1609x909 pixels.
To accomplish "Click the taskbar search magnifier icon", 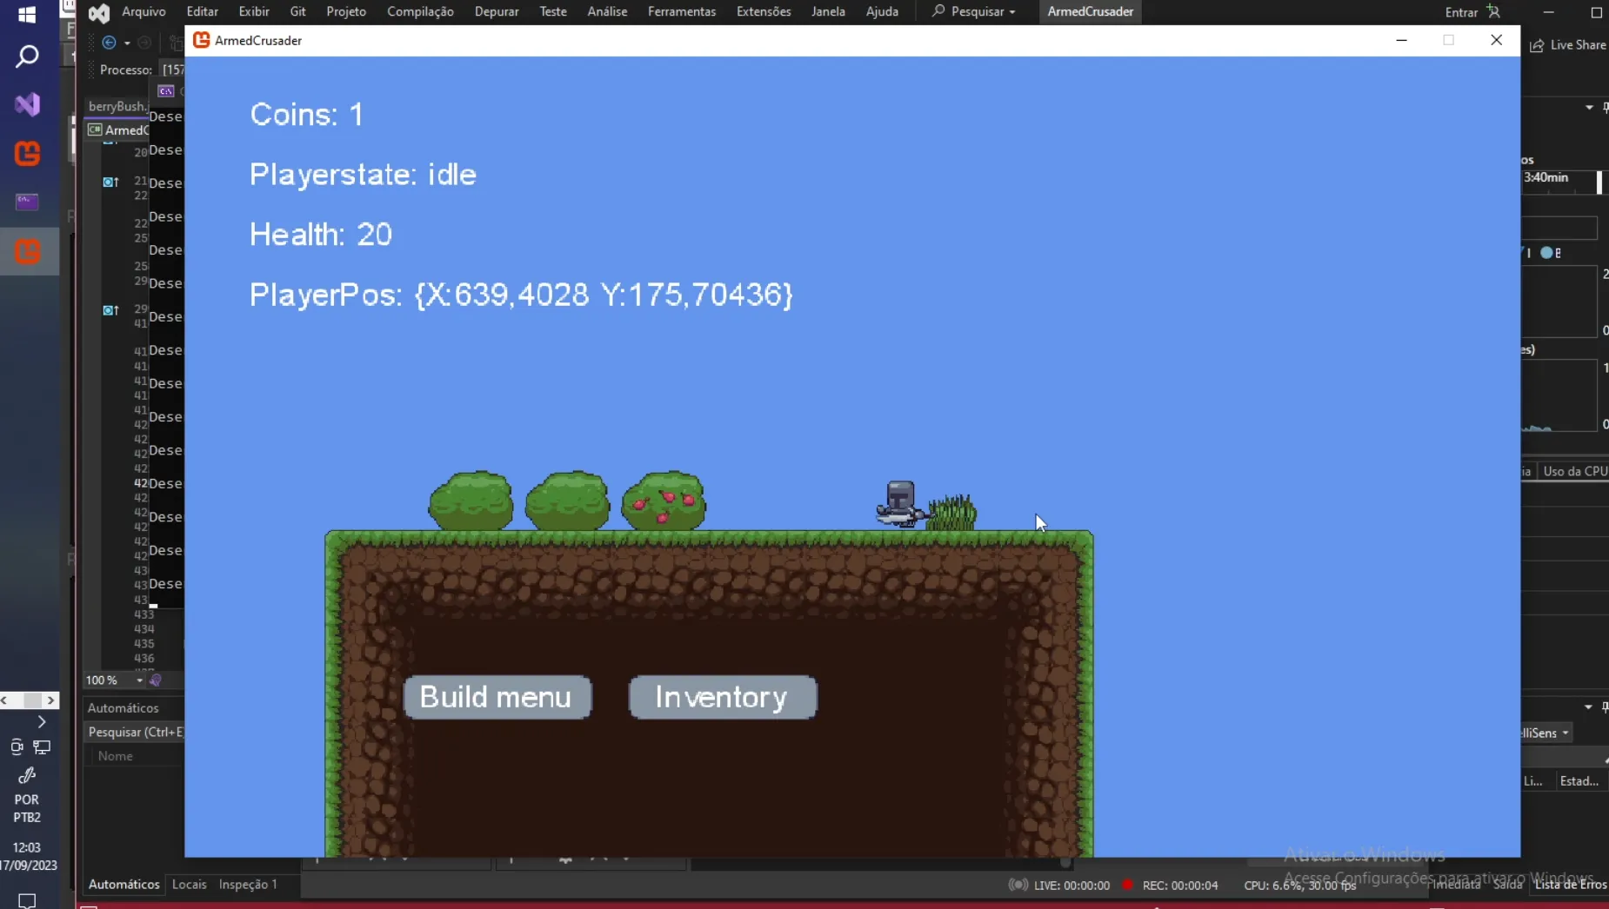I will coord(27,57).
